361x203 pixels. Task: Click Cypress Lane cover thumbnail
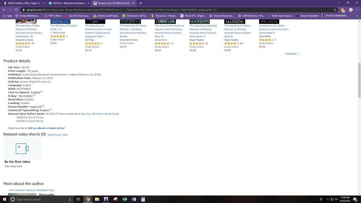(x=165, y=21)
